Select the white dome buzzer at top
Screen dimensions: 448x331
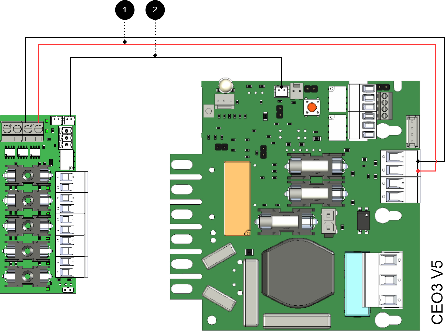point(226,86)
